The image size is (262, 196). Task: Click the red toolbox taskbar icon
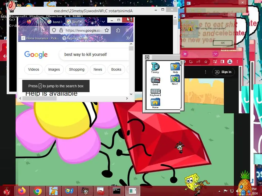[x=101, y=191]
